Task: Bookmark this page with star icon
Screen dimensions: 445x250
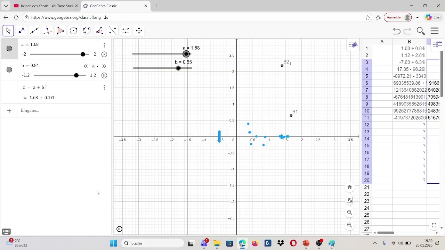Action: (367, 17)
